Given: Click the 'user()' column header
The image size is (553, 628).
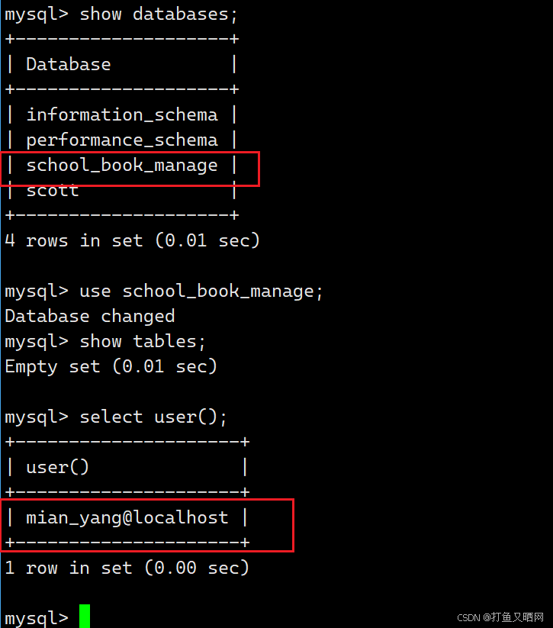Looking at the screenshot, I should pyautogui.click(x=58, y=468).
